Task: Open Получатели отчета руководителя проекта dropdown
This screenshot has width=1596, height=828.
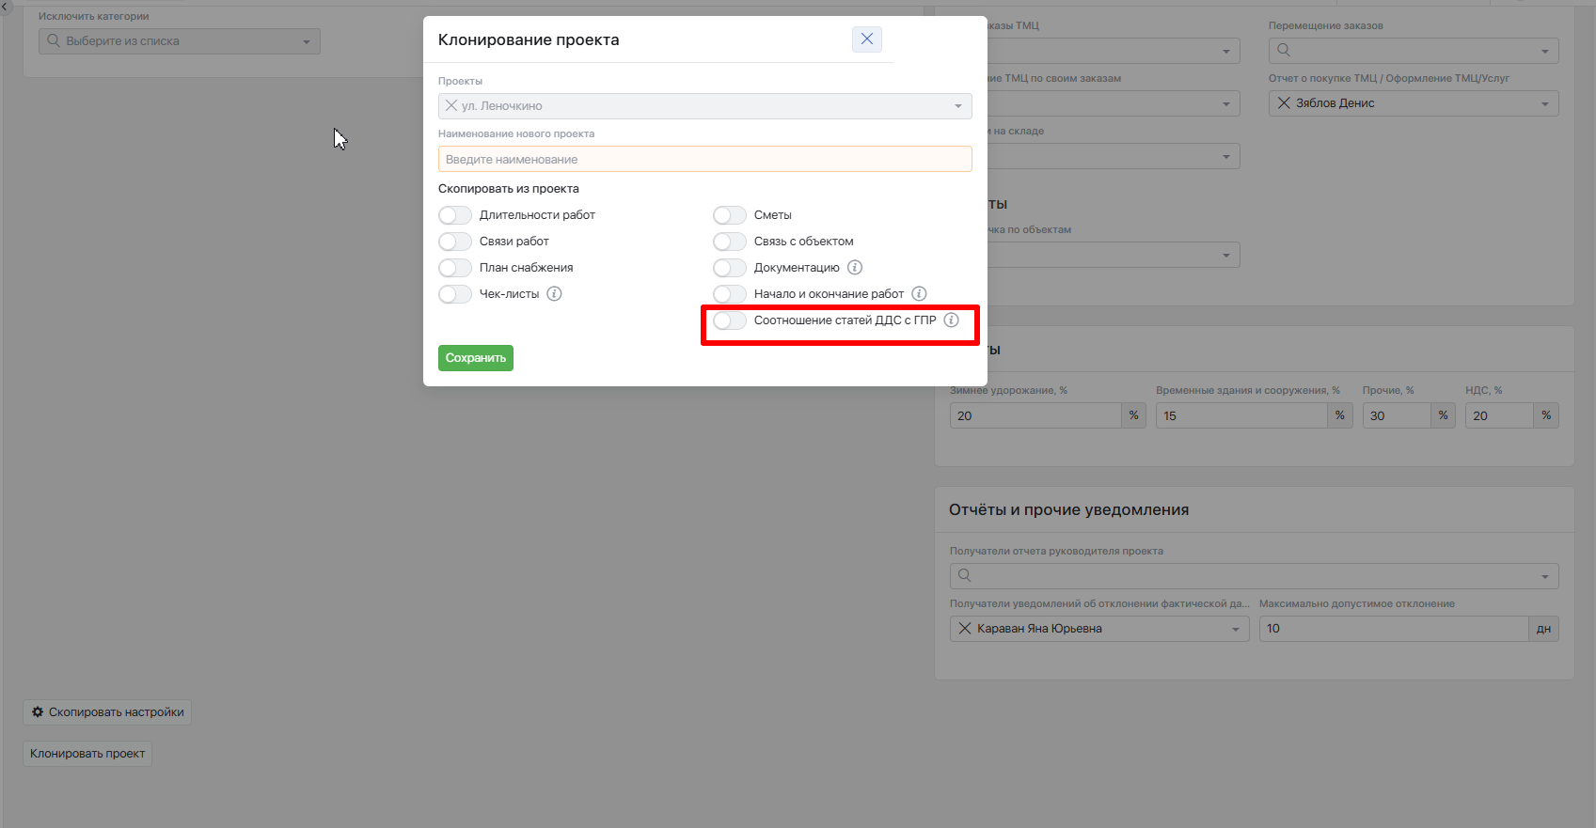Action: pyautogui.click(x=1544, y=576)
